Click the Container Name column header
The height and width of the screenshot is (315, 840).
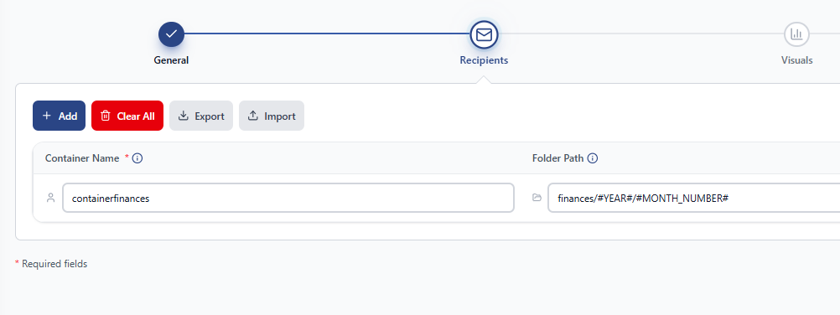click(82, 158)
